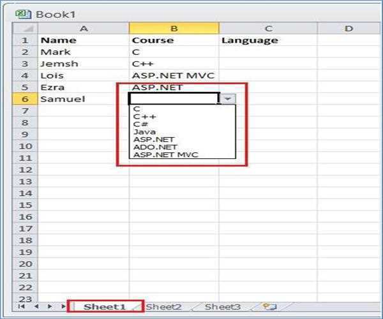The width and height of the screenshot is (383, 319).
Task: Select column B by its header
Action: click(174, 29)
